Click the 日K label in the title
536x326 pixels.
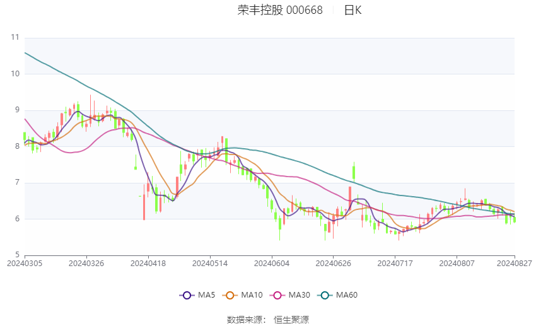pos(352,10)
